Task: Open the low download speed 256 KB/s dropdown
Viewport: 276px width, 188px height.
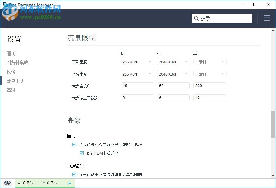Action: (x=137, y=62)
